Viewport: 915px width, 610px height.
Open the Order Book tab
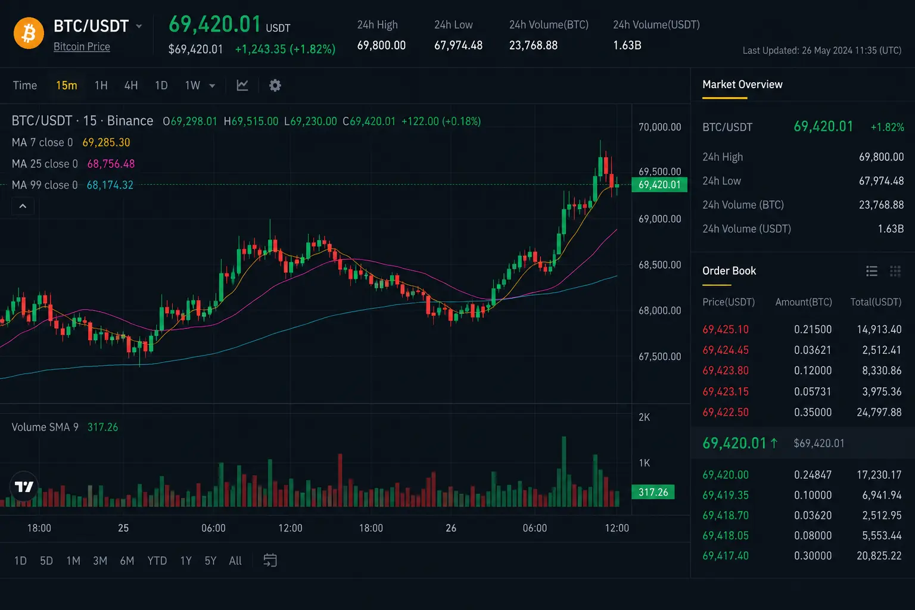click(x=729, y=271)
